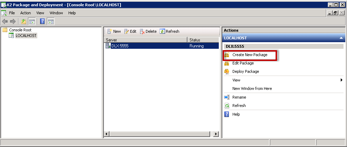Click the Up One Level folder icon
The width and height of the screenshot is (347, 147).
tap(24, 22)
